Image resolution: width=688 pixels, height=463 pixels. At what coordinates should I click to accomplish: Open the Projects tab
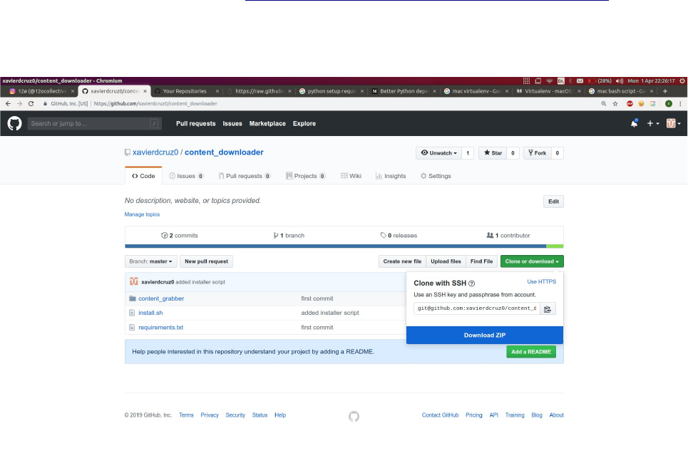click(x=306, y=176)
